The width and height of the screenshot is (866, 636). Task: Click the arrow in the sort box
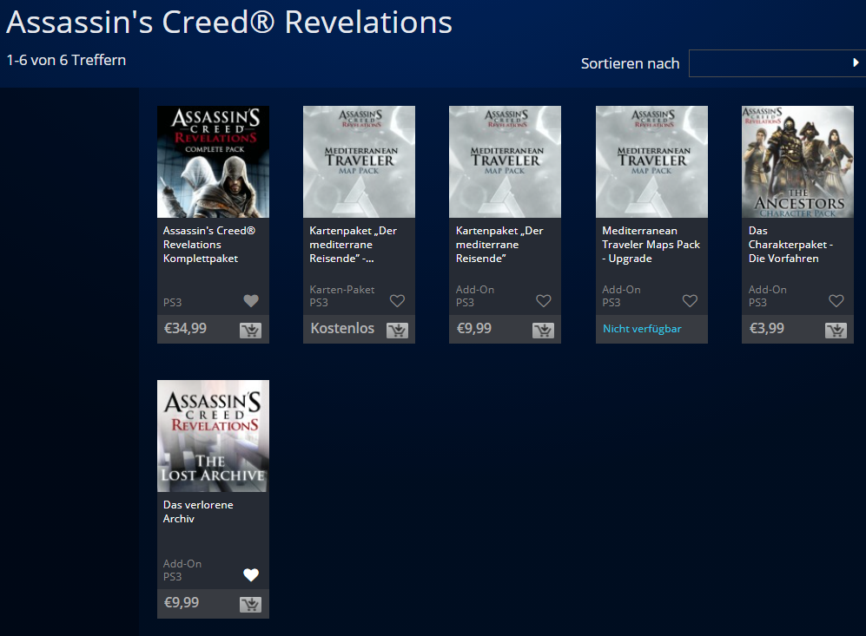(856, 63)
